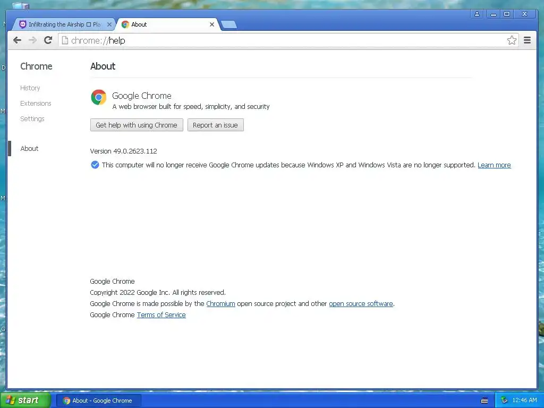Open the Chromium link
This screenshot has height=408, width=544.
click(x=220, y=303)
